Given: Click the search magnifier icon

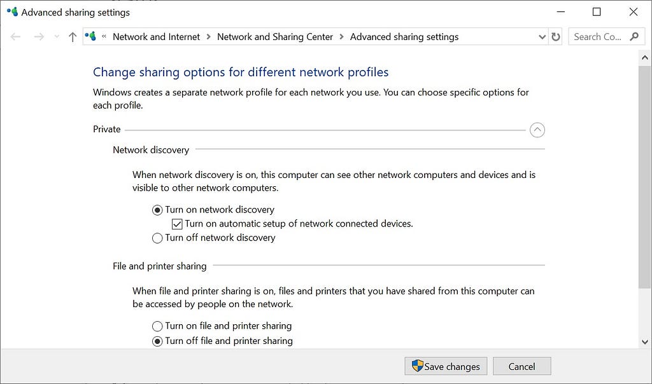Looking at the screenshot, I should [634, 36].
